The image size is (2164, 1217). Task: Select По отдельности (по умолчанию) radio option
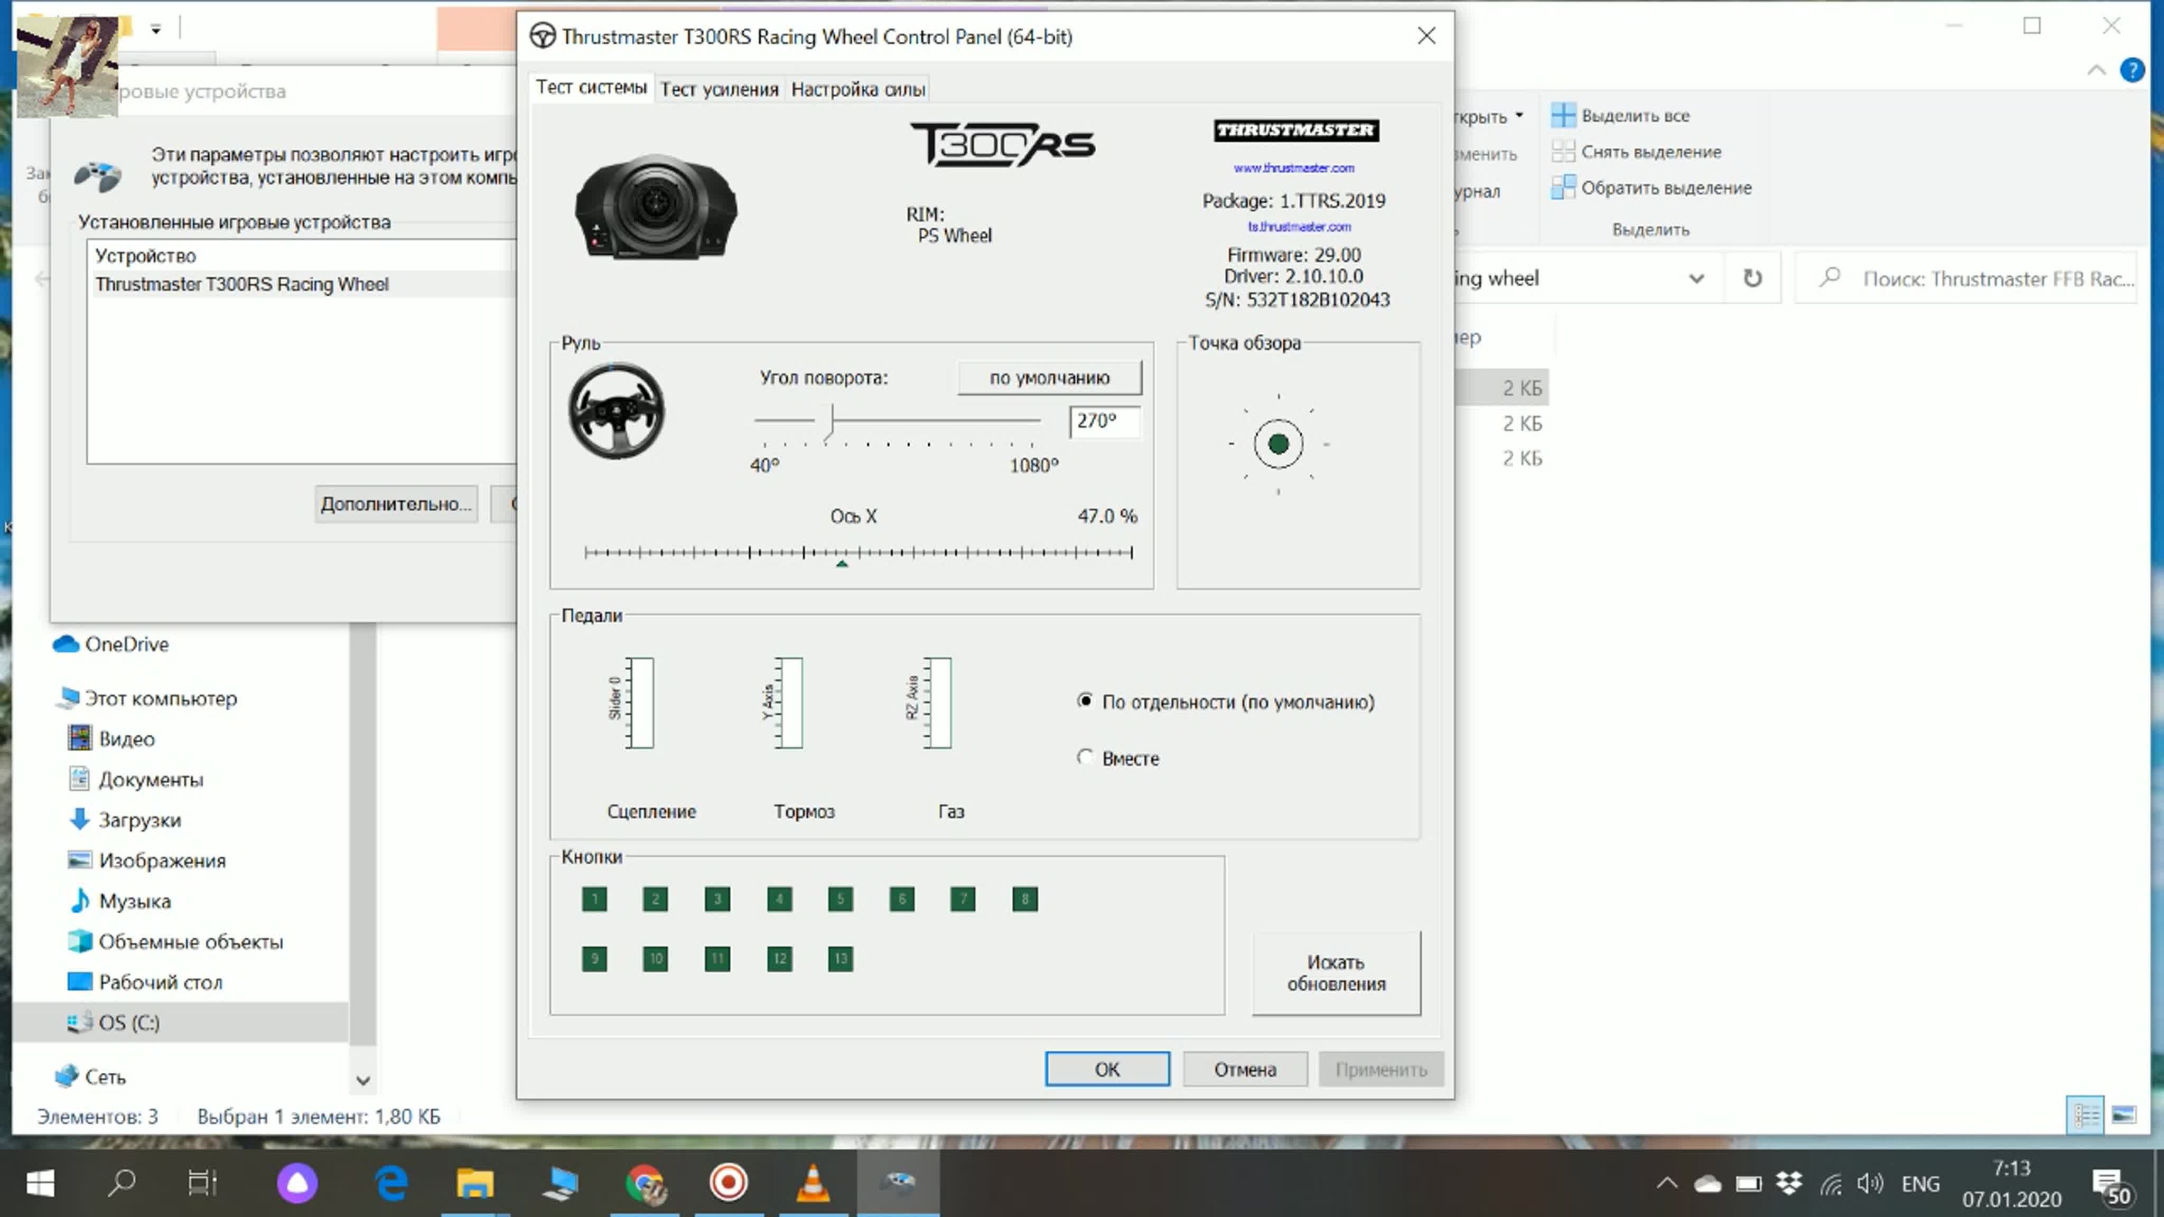point(1226,701)
